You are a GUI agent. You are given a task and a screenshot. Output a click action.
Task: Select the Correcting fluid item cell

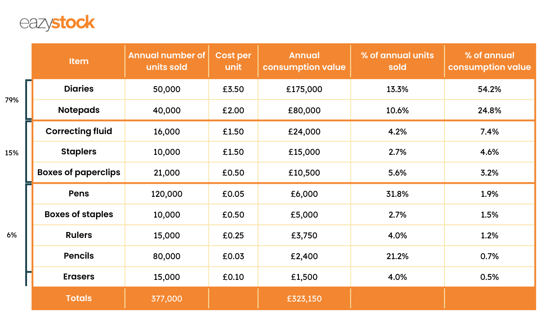pyautogui.click(x=79, y=131)
